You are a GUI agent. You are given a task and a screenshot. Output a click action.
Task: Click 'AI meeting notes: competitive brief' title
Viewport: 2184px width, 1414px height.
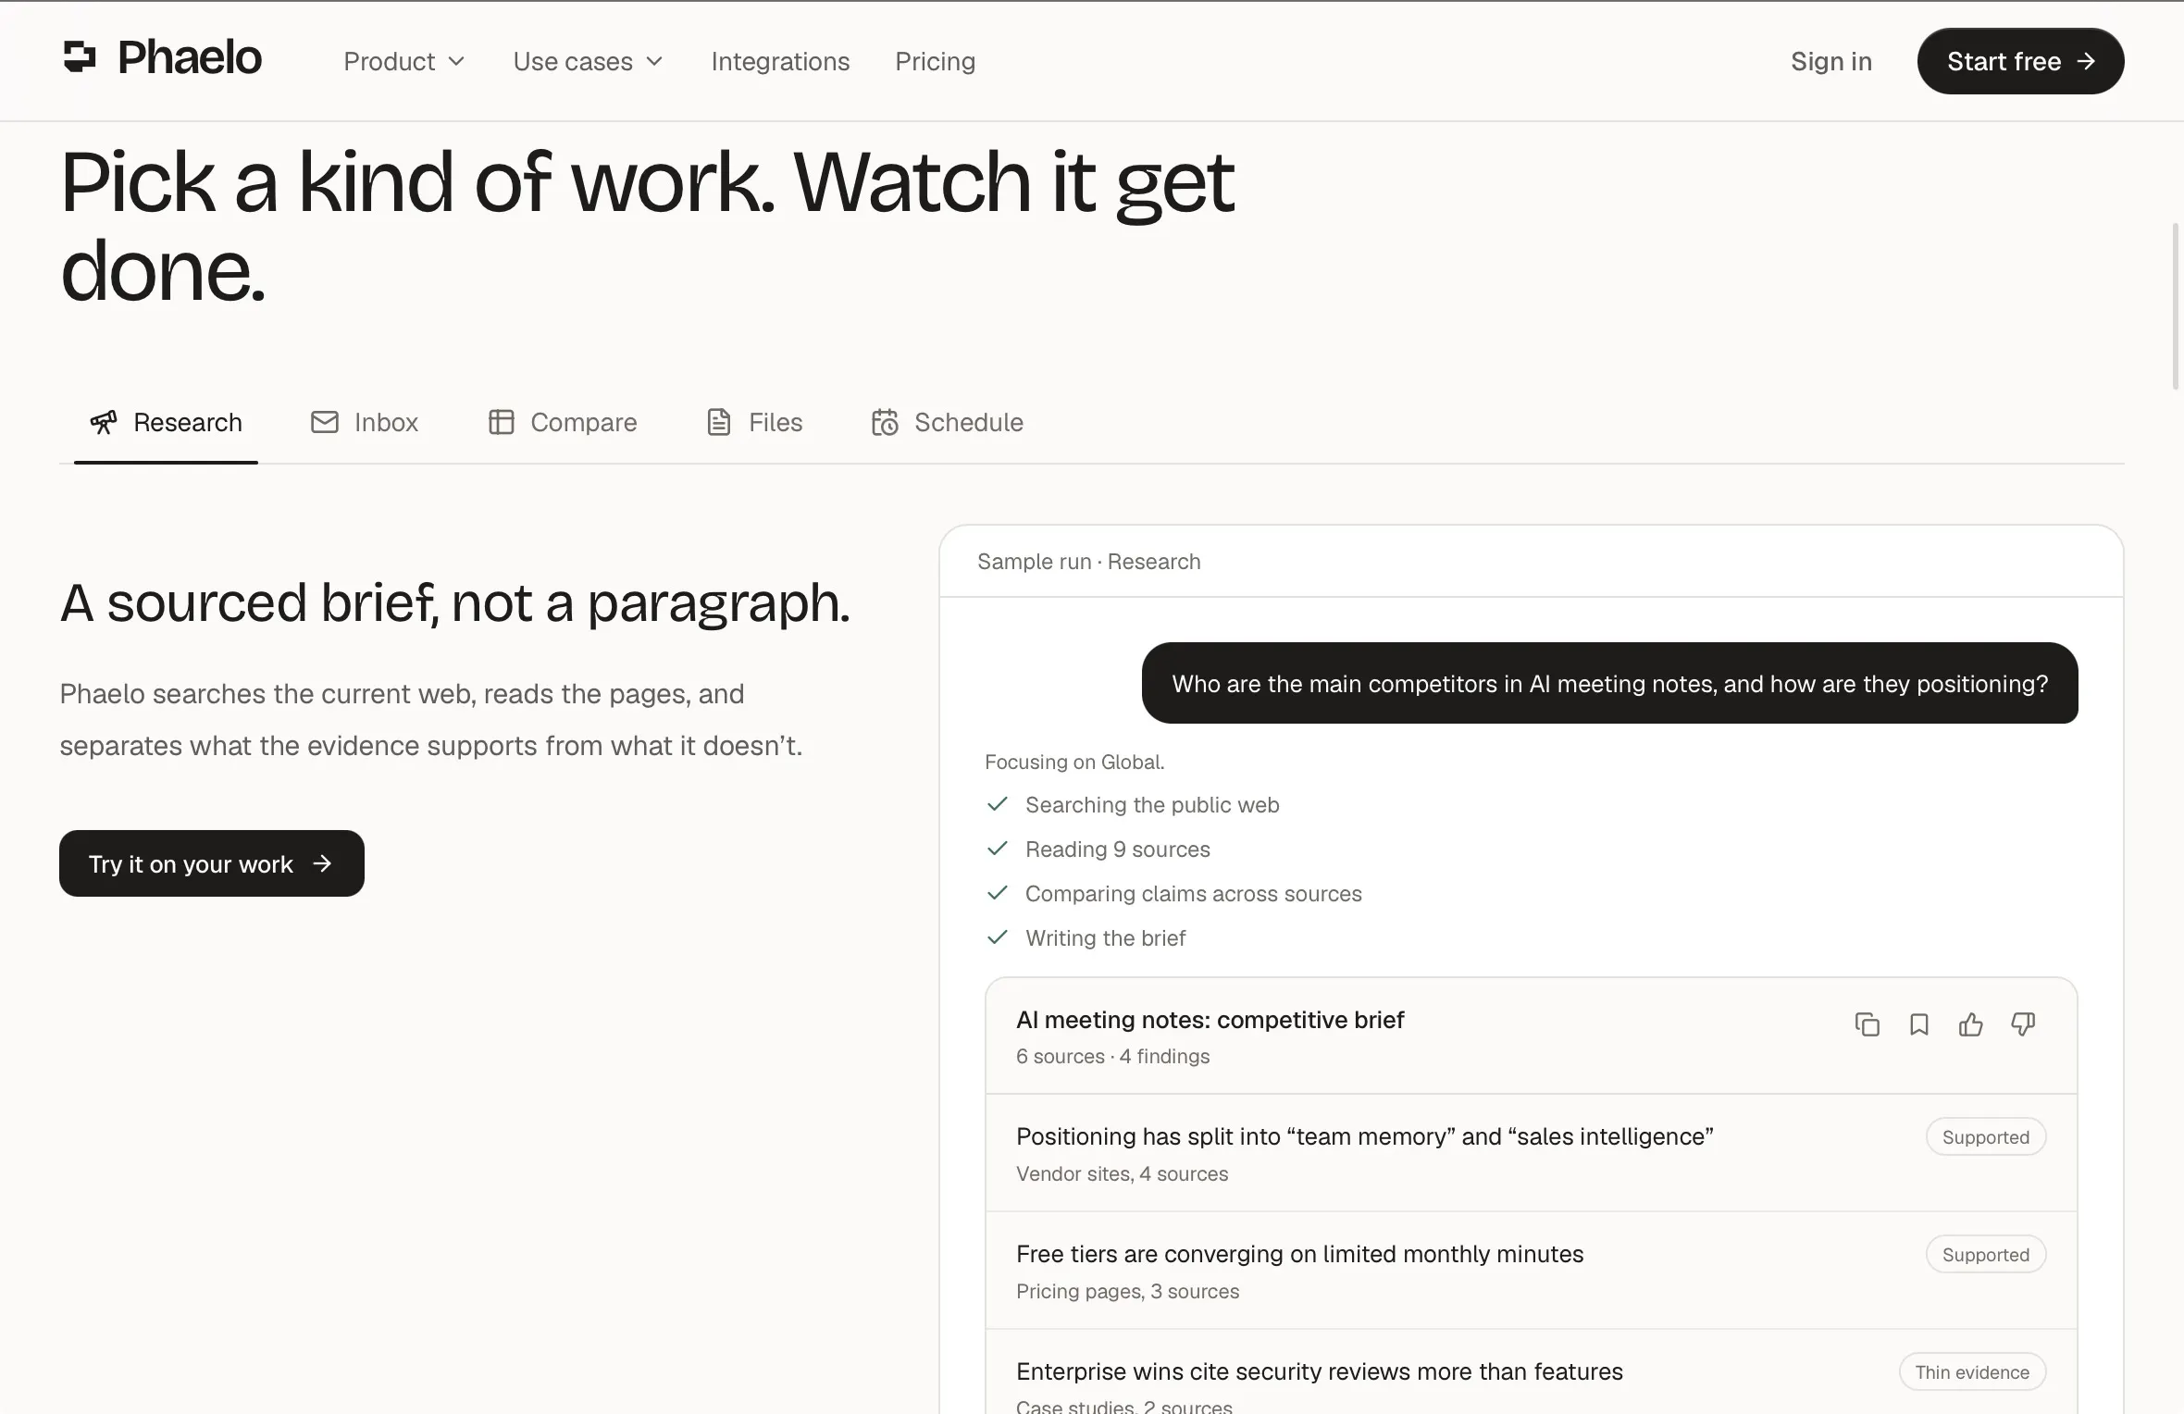pyautogui.click(x=1210, y=1019)
